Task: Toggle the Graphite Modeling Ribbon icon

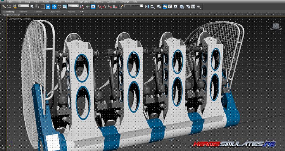Action: click(x=165, y=7)
